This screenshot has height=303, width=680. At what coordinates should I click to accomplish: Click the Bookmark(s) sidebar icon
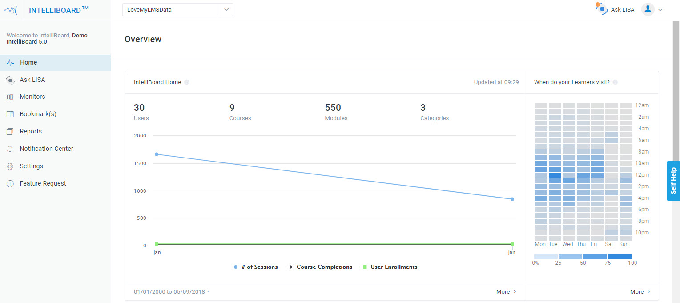[x=10, y=114]
